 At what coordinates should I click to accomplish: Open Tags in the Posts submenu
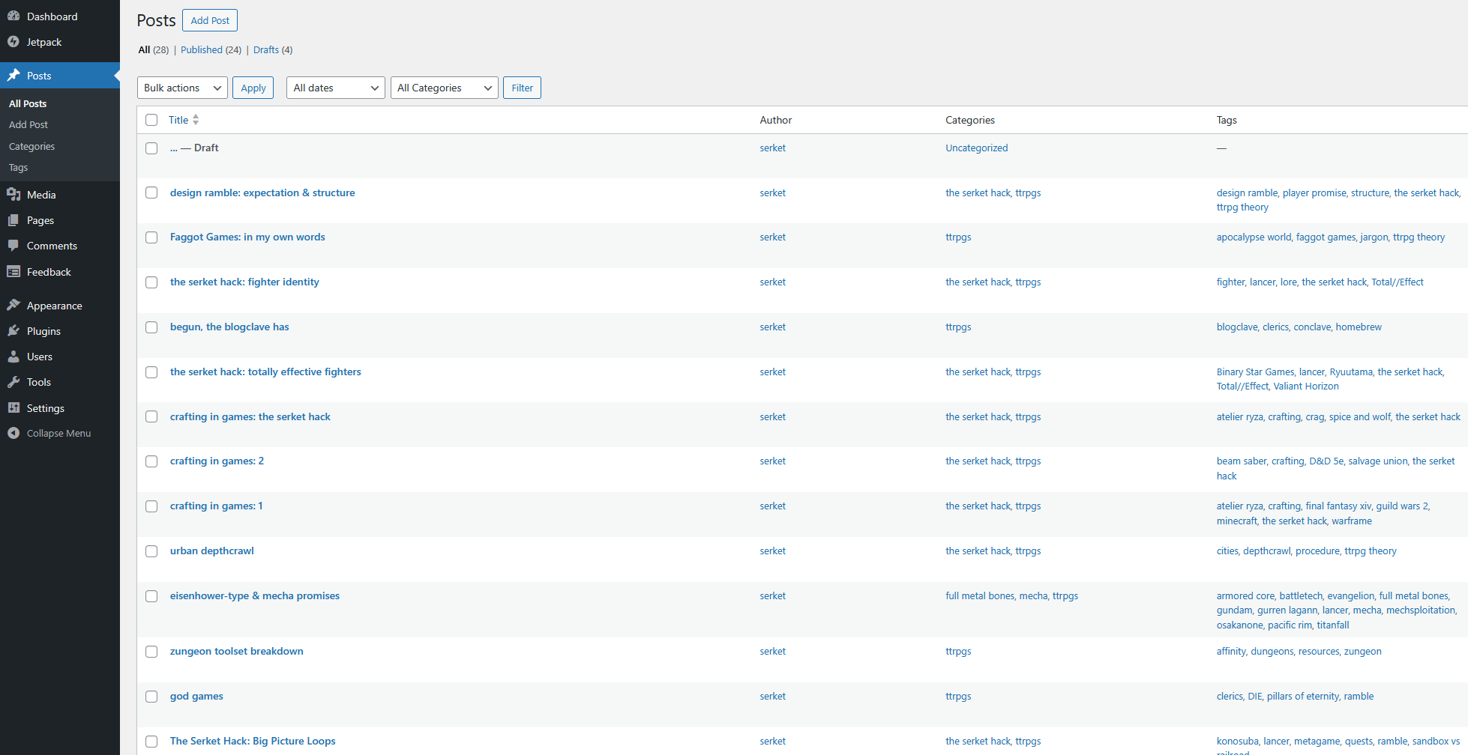pos(18,167)
